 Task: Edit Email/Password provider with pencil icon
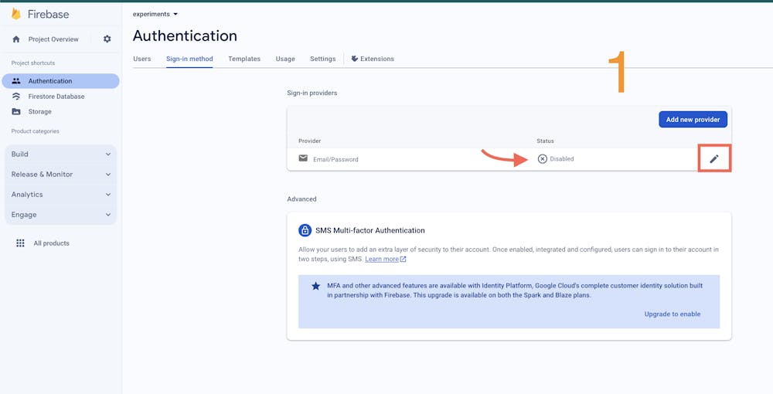click(x=714, y=158)
